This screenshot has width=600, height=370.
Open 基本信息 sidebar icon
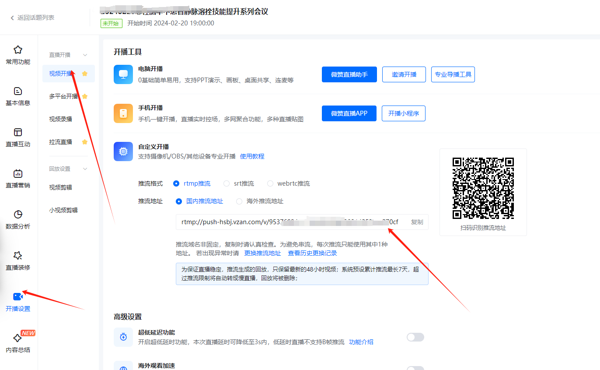pos(18,91)
